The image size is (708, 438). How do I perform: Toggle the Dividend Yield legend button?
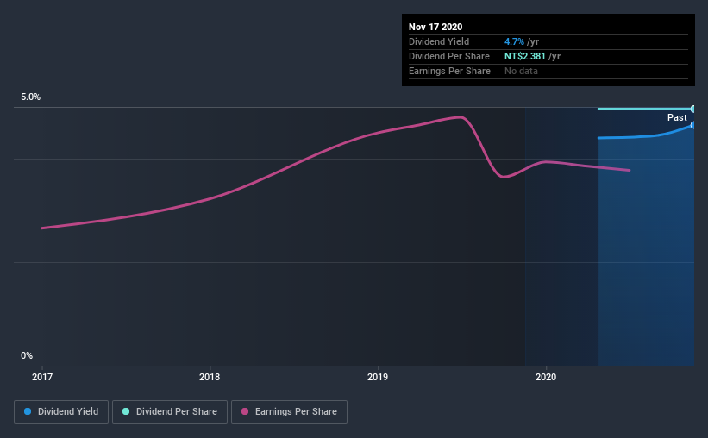(x=61, y=412)
